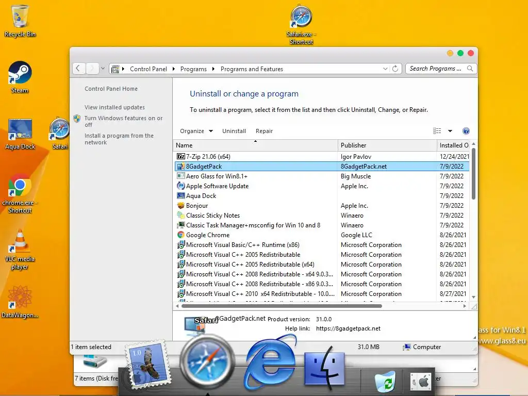Screen dimensions: 528x396
Task: Select the chrome.exe Shortcut desktop icon
Action: pos(20,194)
